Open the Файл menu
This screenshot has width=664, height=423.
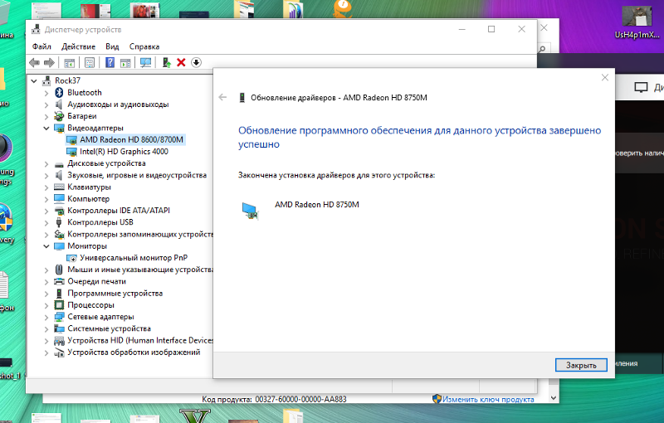pyautogui.click(x=41, y=46)
